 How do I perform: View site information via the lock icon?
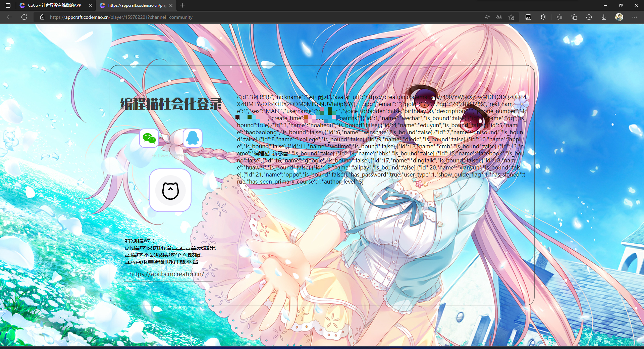(42, 17)
